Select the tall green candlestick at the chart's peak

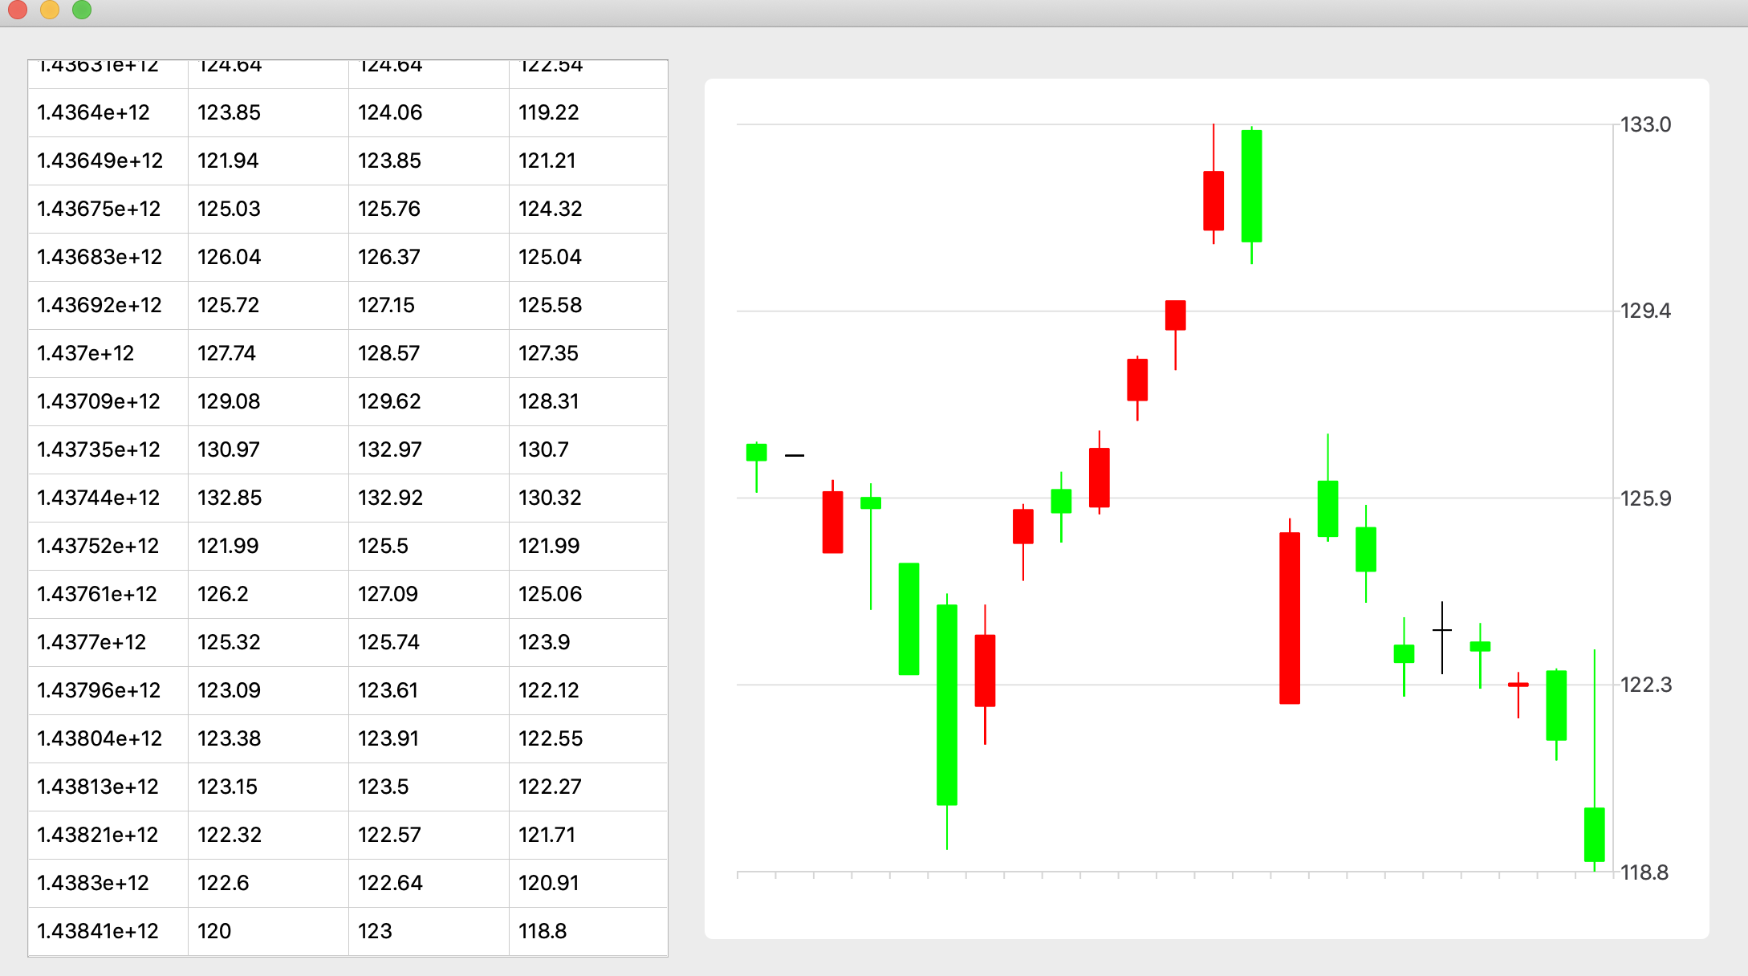1250,185
